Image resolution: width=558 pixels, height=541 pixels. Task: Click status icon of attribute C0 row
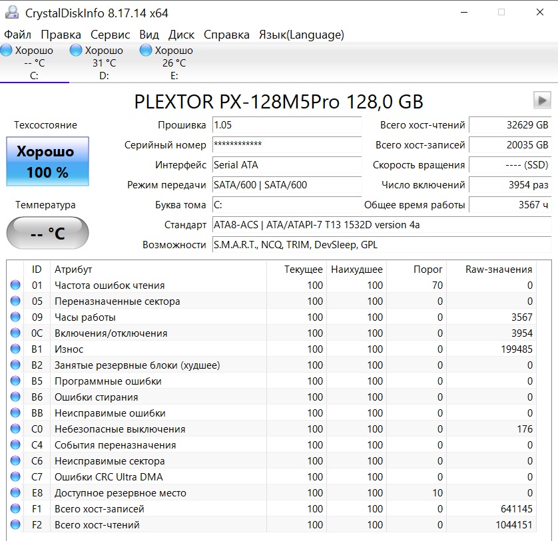pos(15,429)
